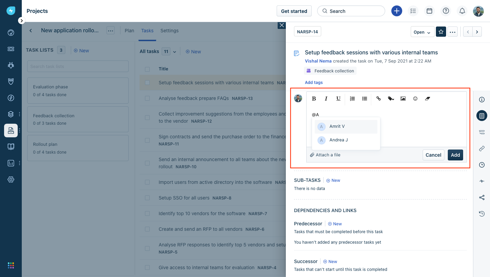Toggle the star favorite button

[441, 32]
